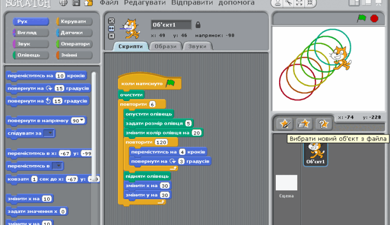Switch to the Звуки tab

(197, 46)
